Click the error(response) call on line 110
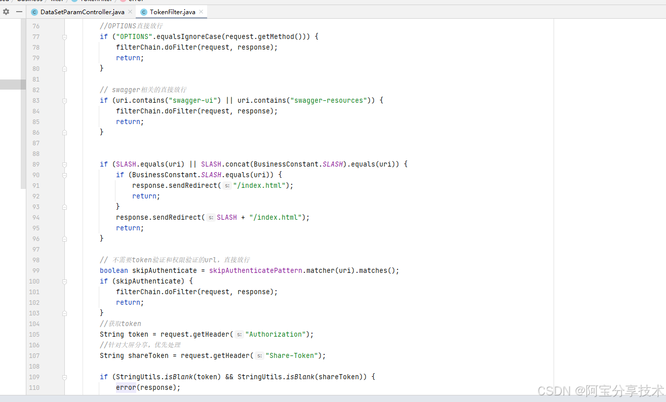The width and height of the screenshot is (666, 402). [148, 388]
